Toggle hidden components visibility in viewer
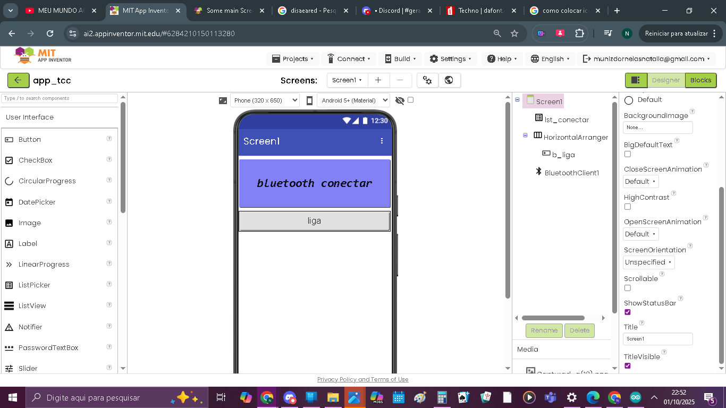The height and width of the screenshot is (408, 726). coord(410,100)
